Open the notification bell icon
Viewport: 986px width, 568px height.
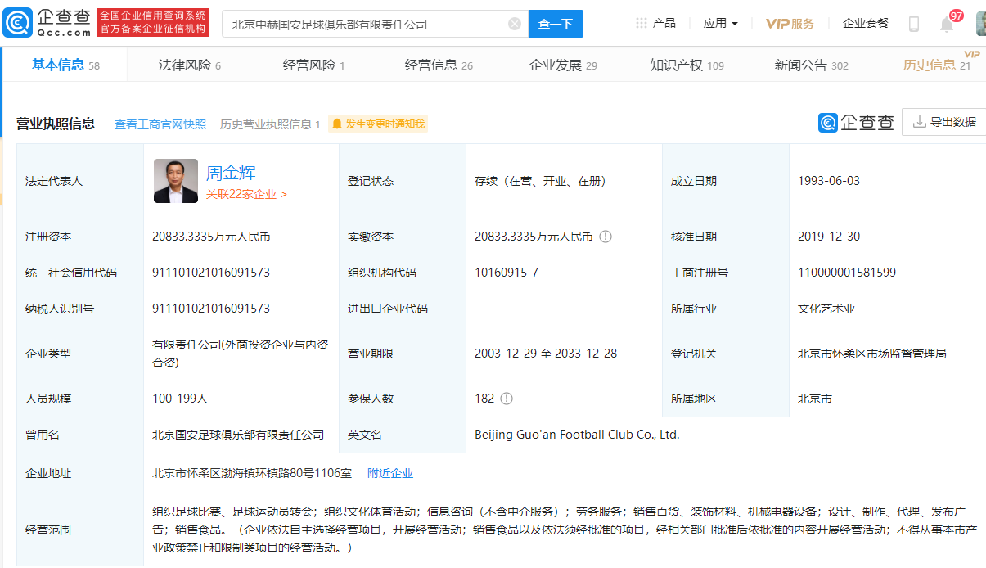[x=946, y=25]
